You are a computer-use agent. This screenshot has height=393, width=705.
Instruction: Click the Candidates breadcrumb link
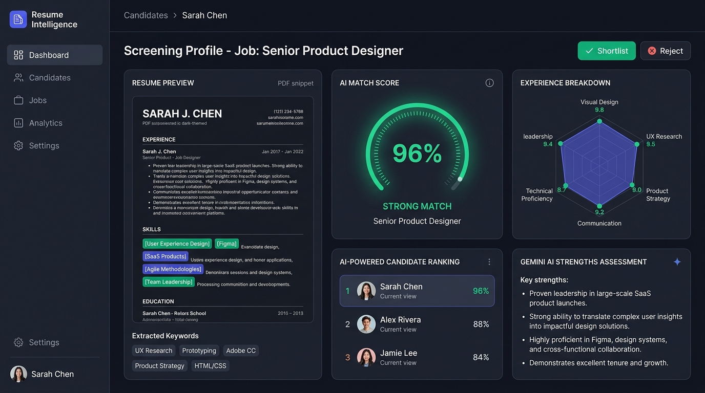point(146,15)
